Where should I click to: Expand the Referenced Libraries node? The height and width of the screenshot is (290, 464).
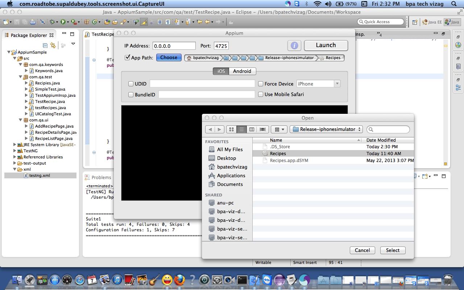[15, 157]
